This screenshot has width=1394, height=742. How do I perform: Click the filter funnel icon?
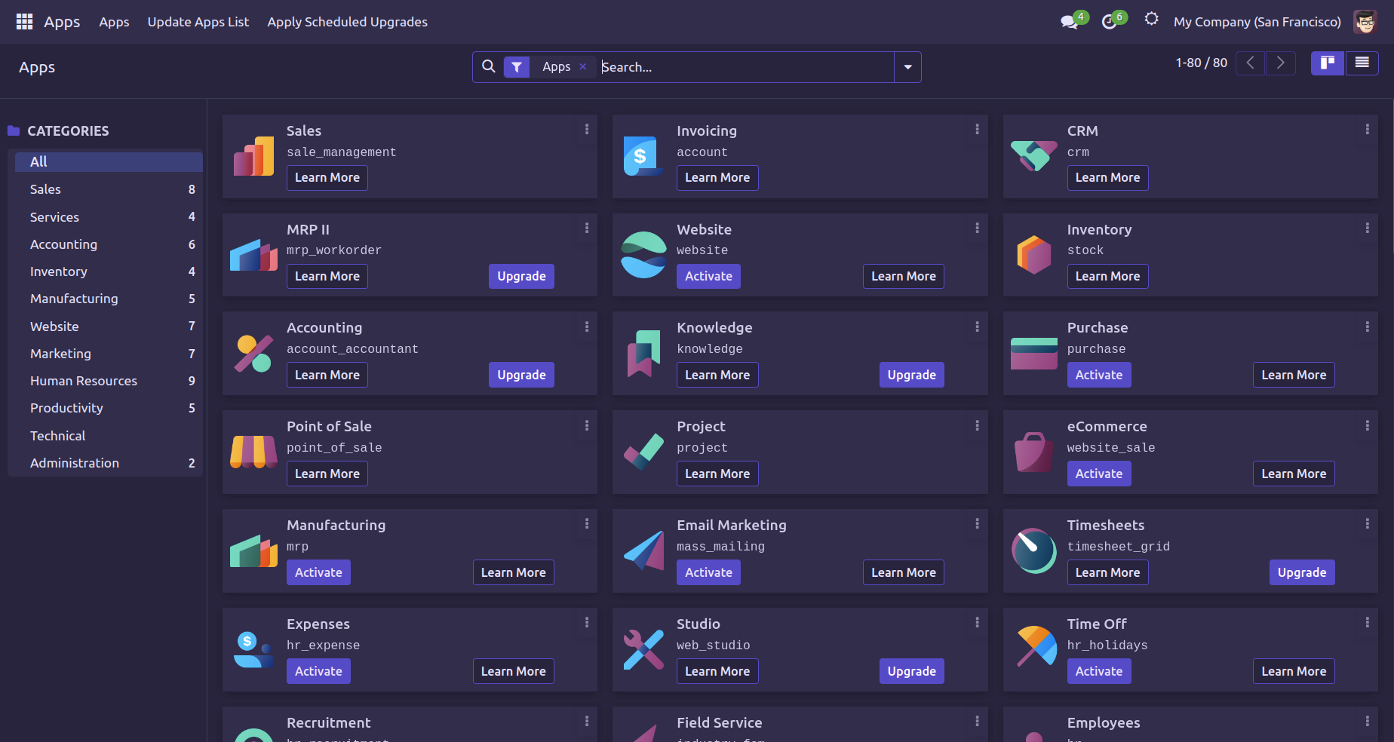(x=517, y=67)
